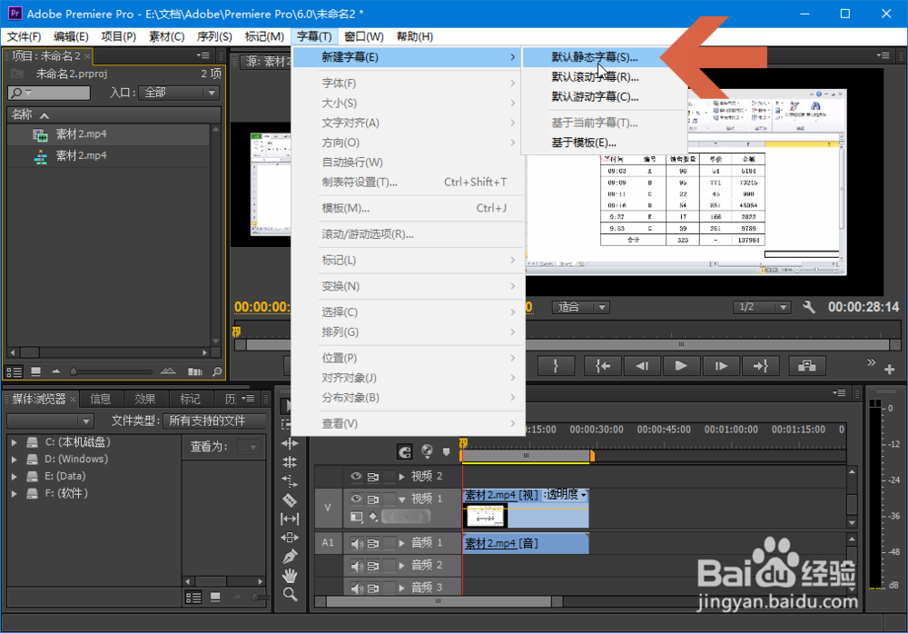Step back one frame in program monitor
Viewport: 908px width, 633px height.
pos(642,366)
